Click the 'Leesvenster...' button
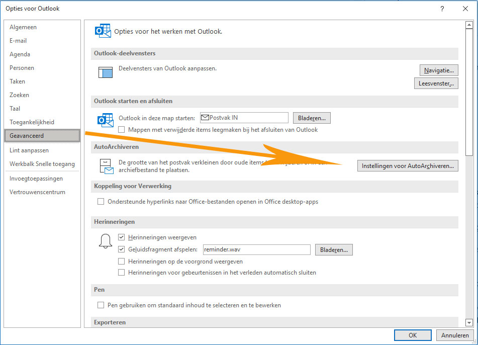The height and width of the screenshot is (345, 478). click(436, 83)
